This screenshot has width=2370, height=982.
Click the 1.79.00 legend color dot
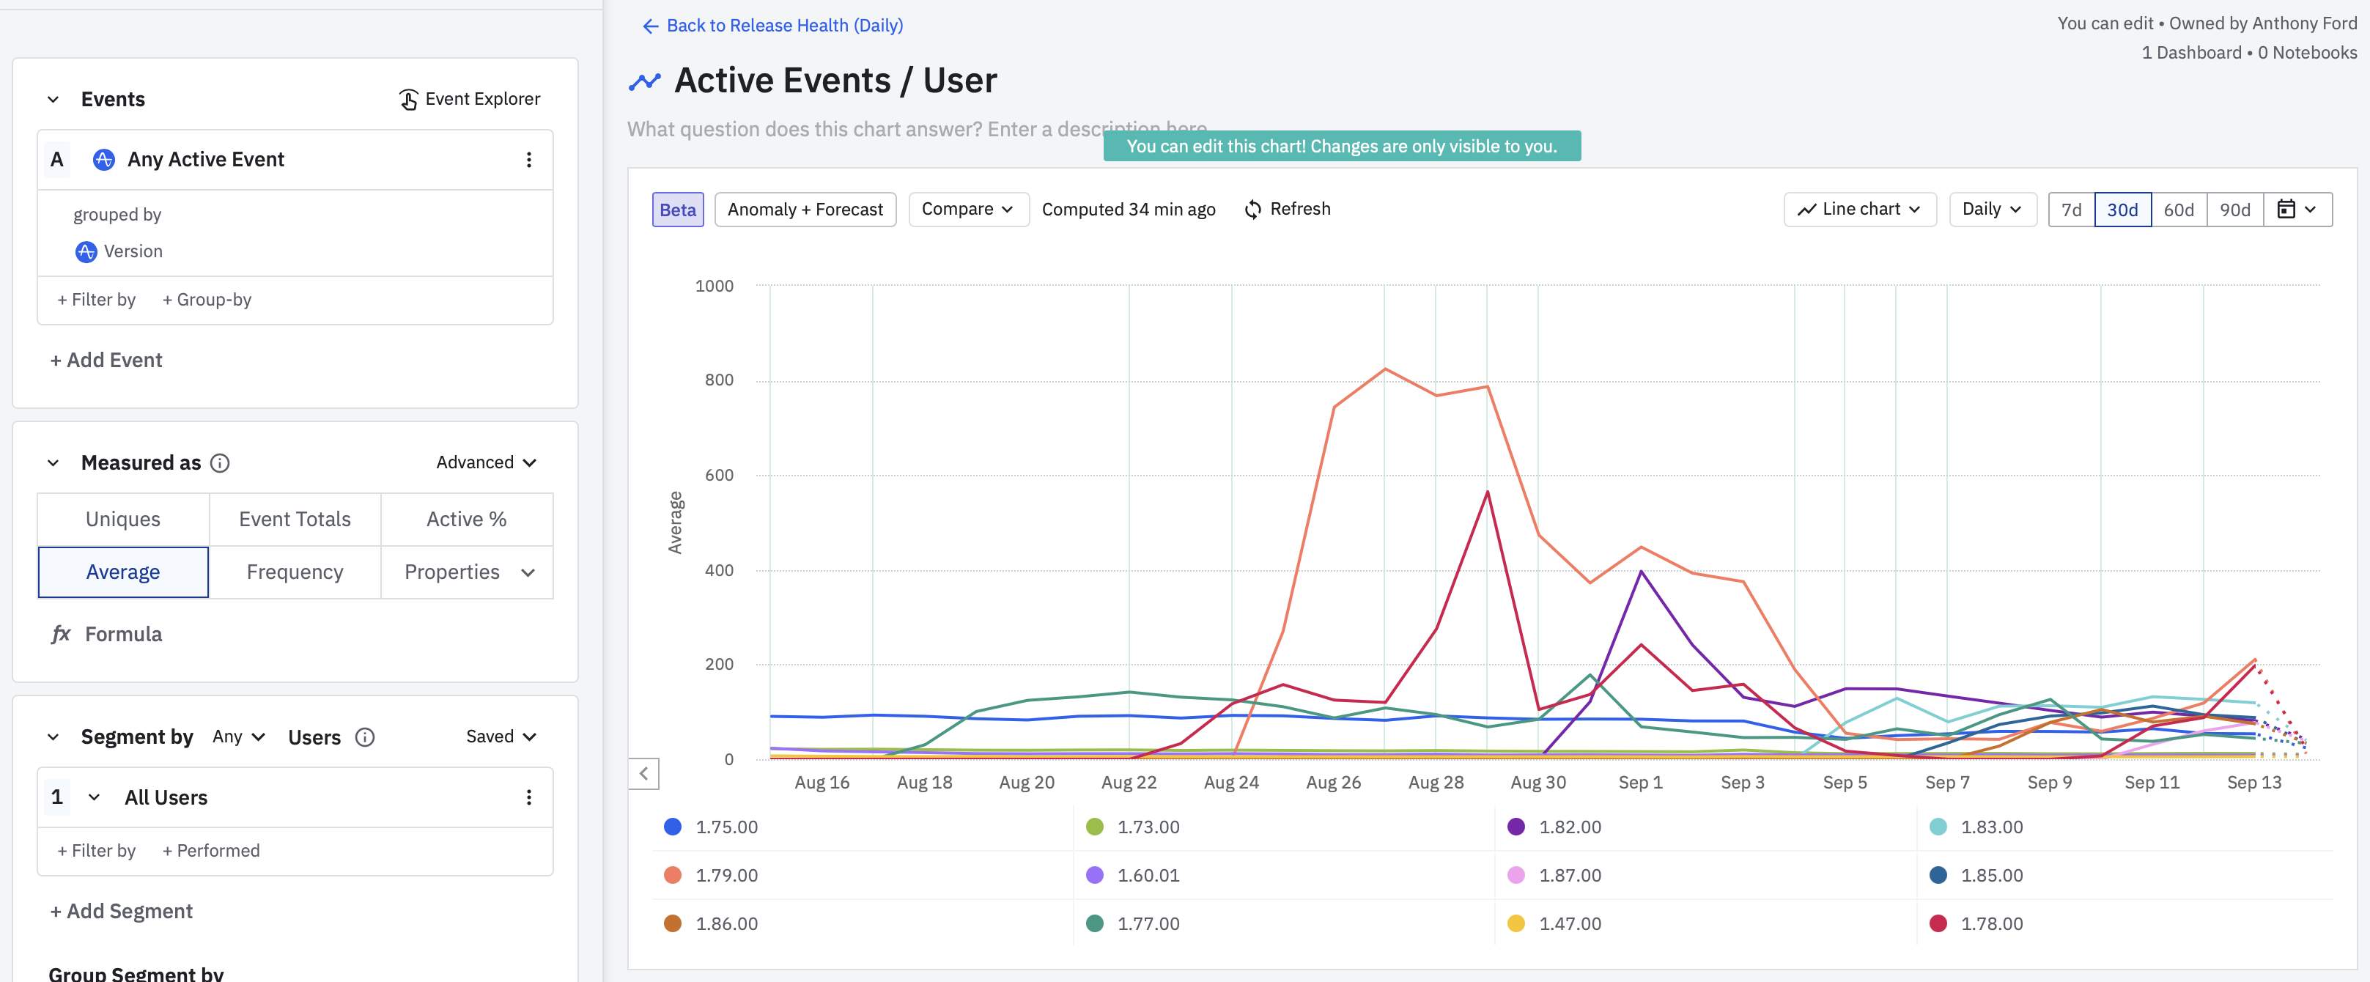coord(673,875)
